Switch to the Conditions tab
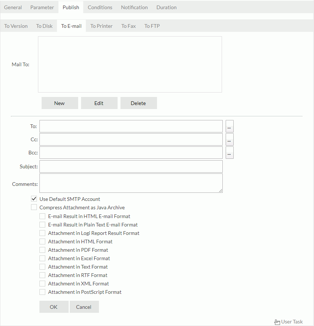Image resolution: width=314 pixels, height=326 pixels. coord(100,7)
